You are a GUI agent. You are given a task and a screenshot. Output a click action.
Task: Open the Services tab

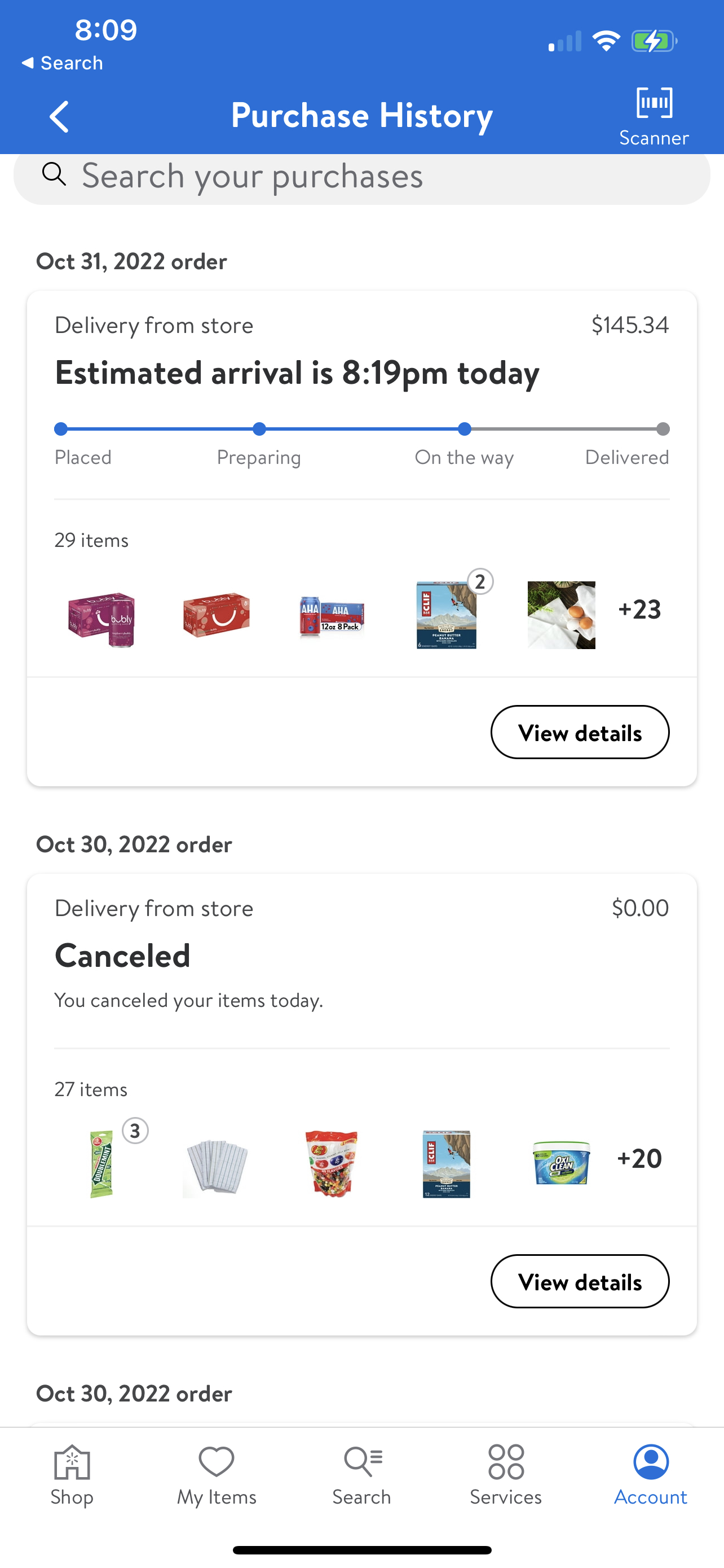(506, 1474)
